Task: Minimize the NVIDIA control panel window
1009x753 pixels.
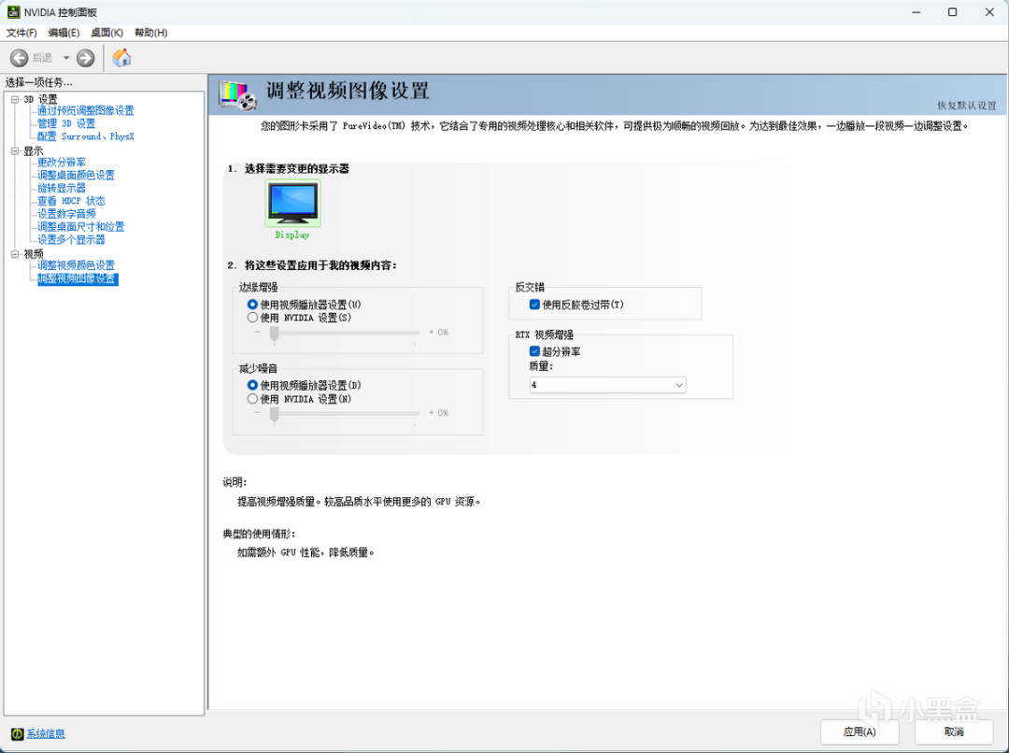Action: pos(916,12)
